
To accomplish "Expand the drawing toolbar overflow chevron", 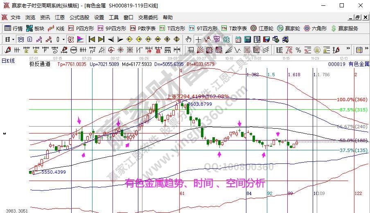I will [348, 50].
